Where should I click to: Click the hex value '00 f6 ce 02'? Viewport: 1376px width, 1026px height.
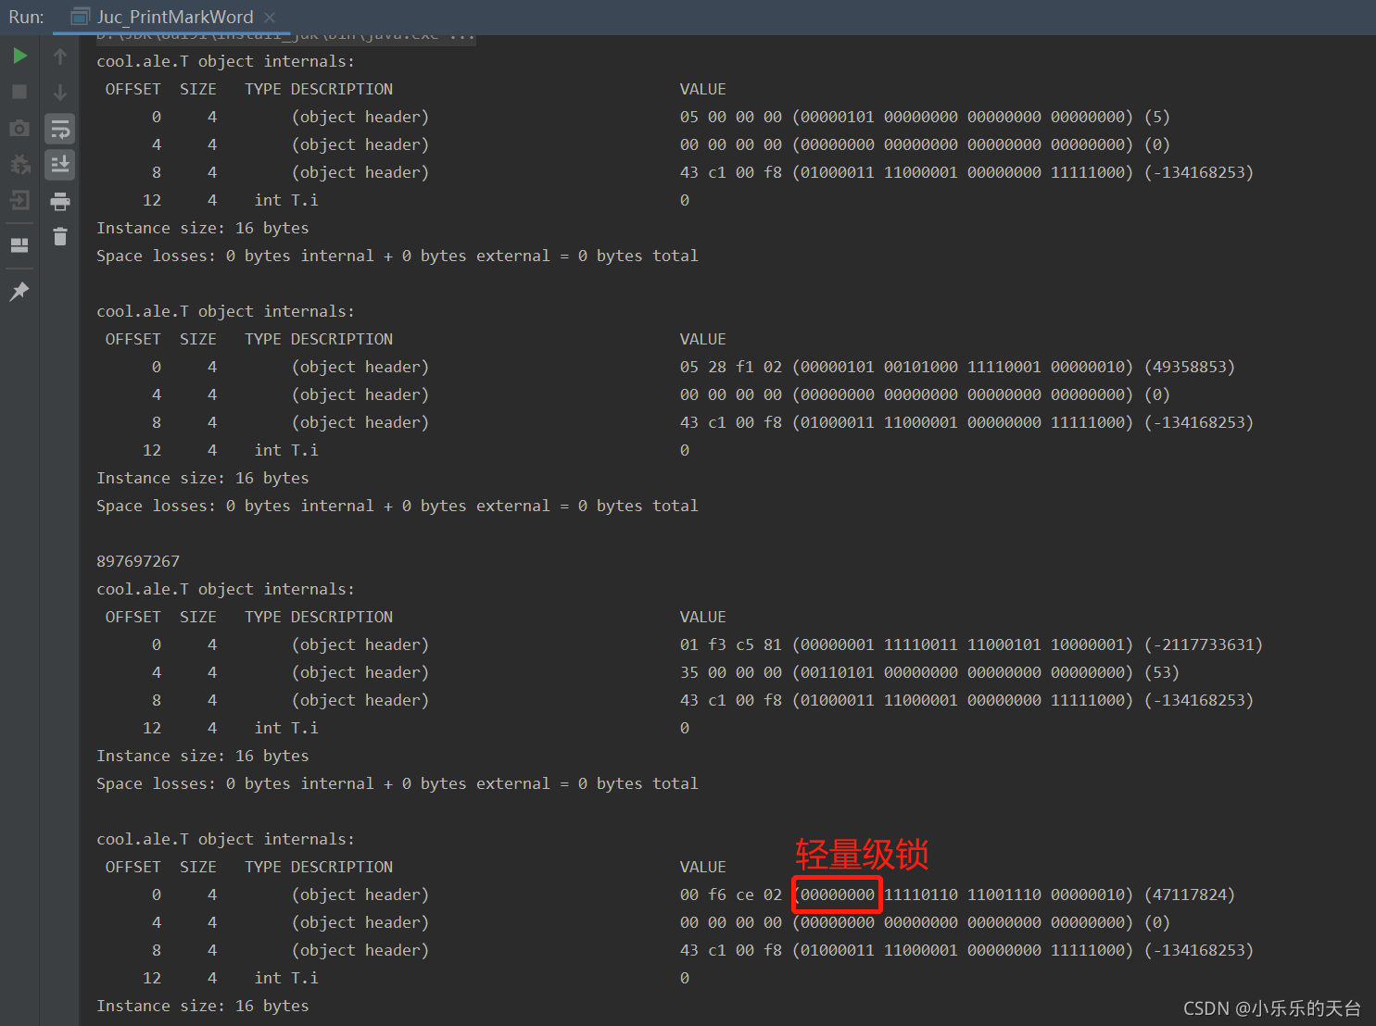[731, 895]
